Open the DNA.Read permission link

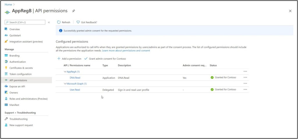tap(75, 78)
